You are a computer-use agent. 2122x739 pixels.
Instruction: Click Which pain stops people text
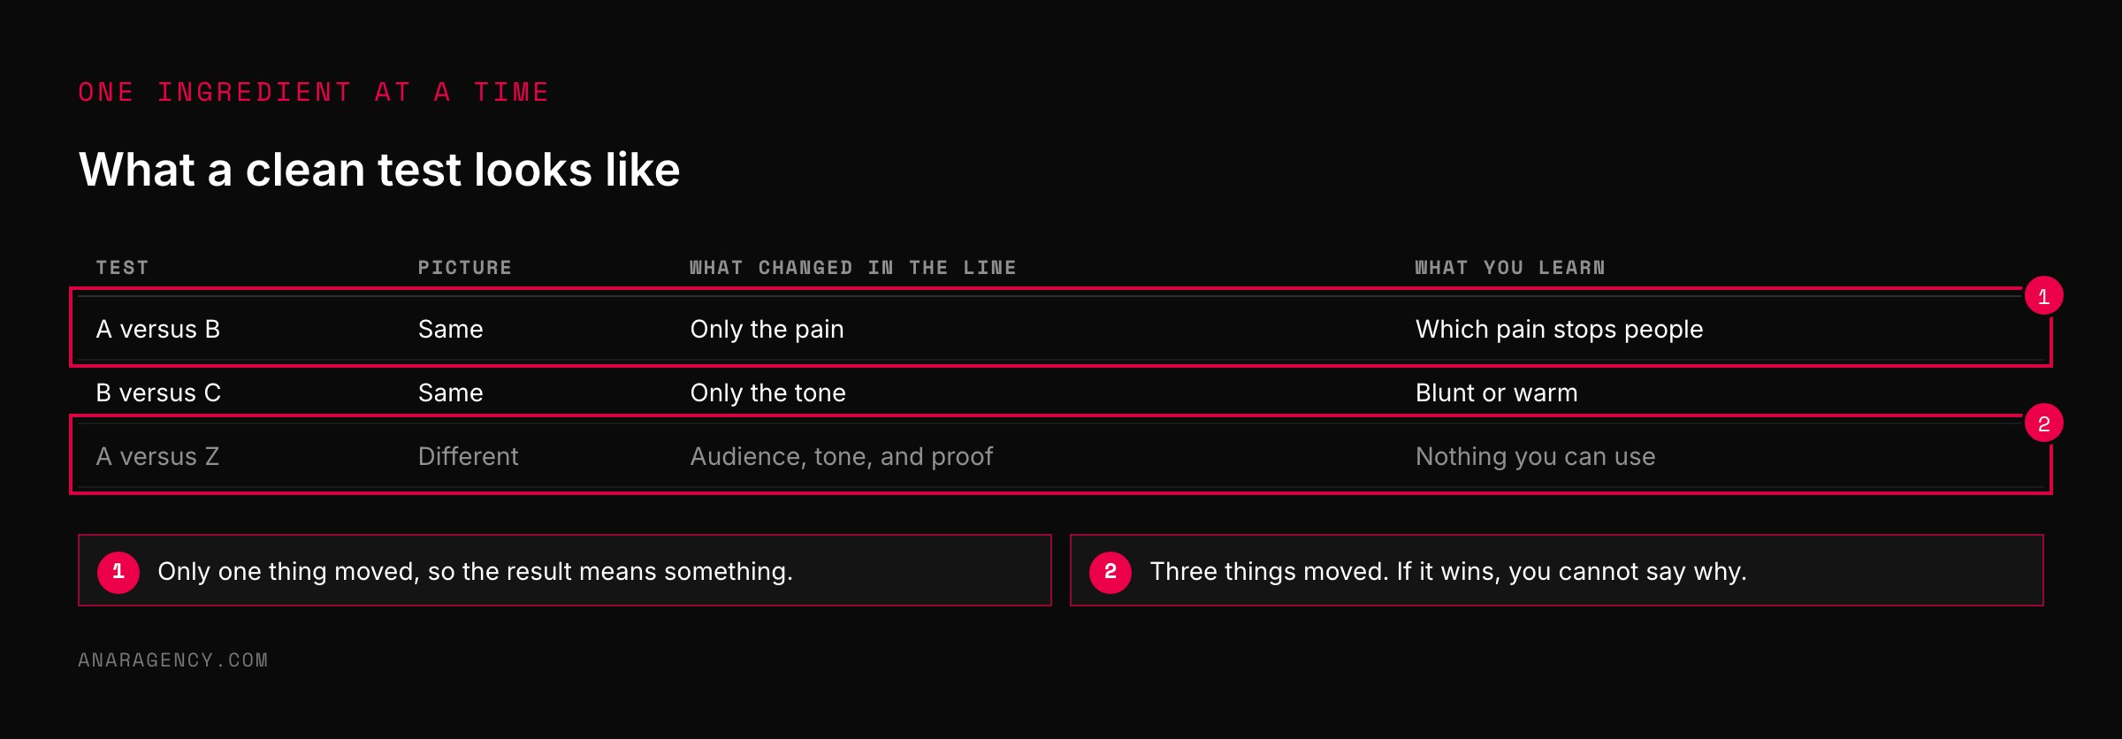[1559, 329]
